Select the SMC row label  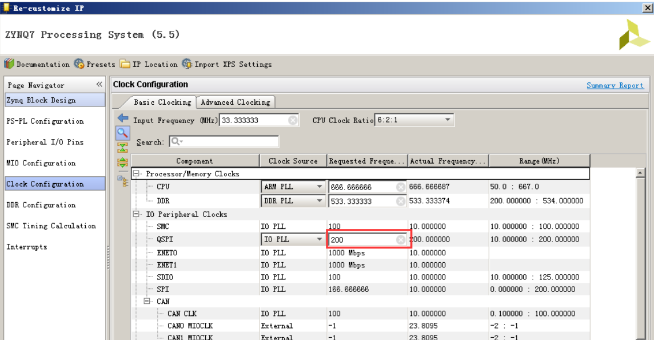point(163,227)
